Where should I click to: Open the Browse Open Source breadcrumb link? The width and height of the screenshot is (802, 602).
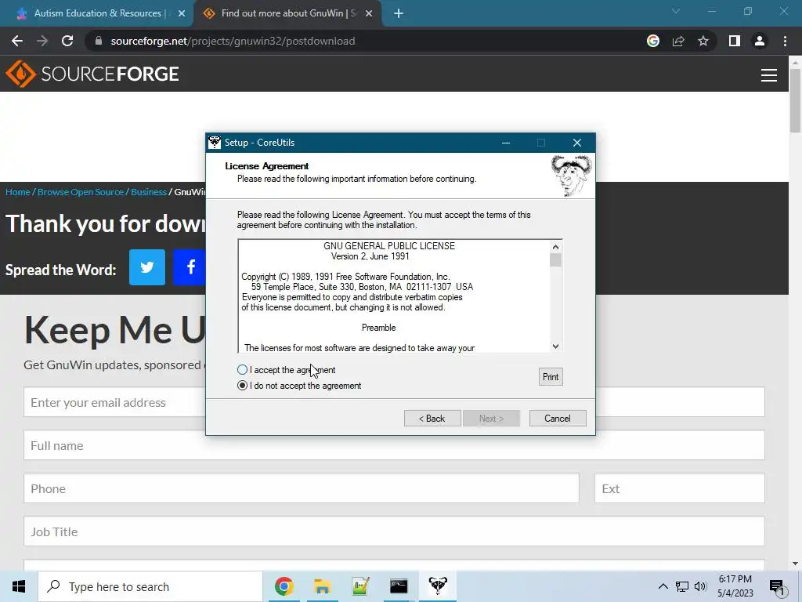pyautogui.click(x=81, y=192)
